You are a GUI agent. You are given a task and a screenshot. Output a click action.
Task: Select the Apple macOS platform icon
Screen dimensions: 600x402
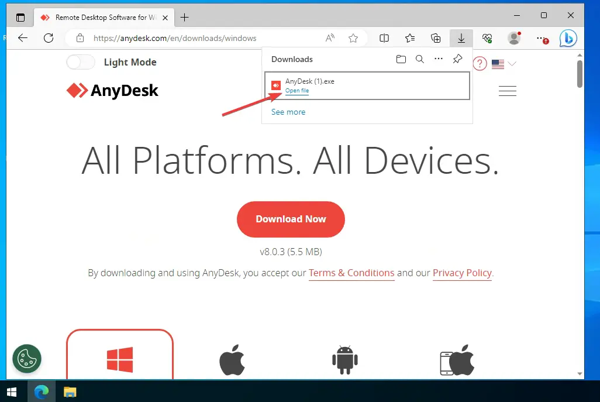(232, 360)
